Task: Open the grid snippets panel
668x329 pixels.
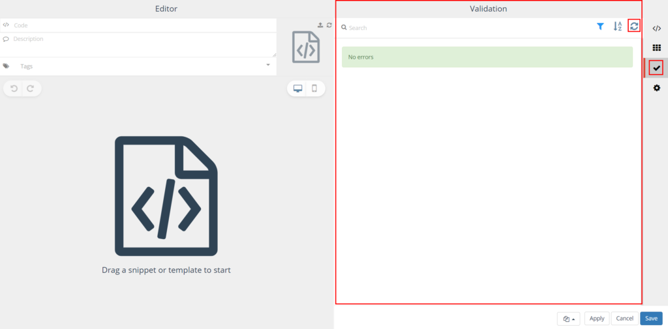Action: click(657, 48)
